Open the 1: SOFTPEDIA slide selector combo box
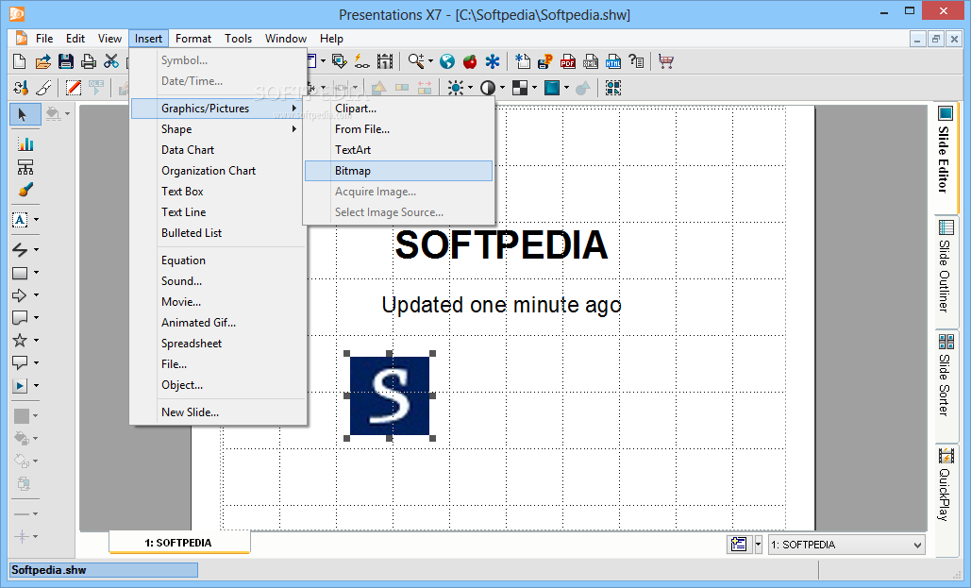The height and width of the screenshot is (588, 971). pyautogui.click(x=847, y=545)
